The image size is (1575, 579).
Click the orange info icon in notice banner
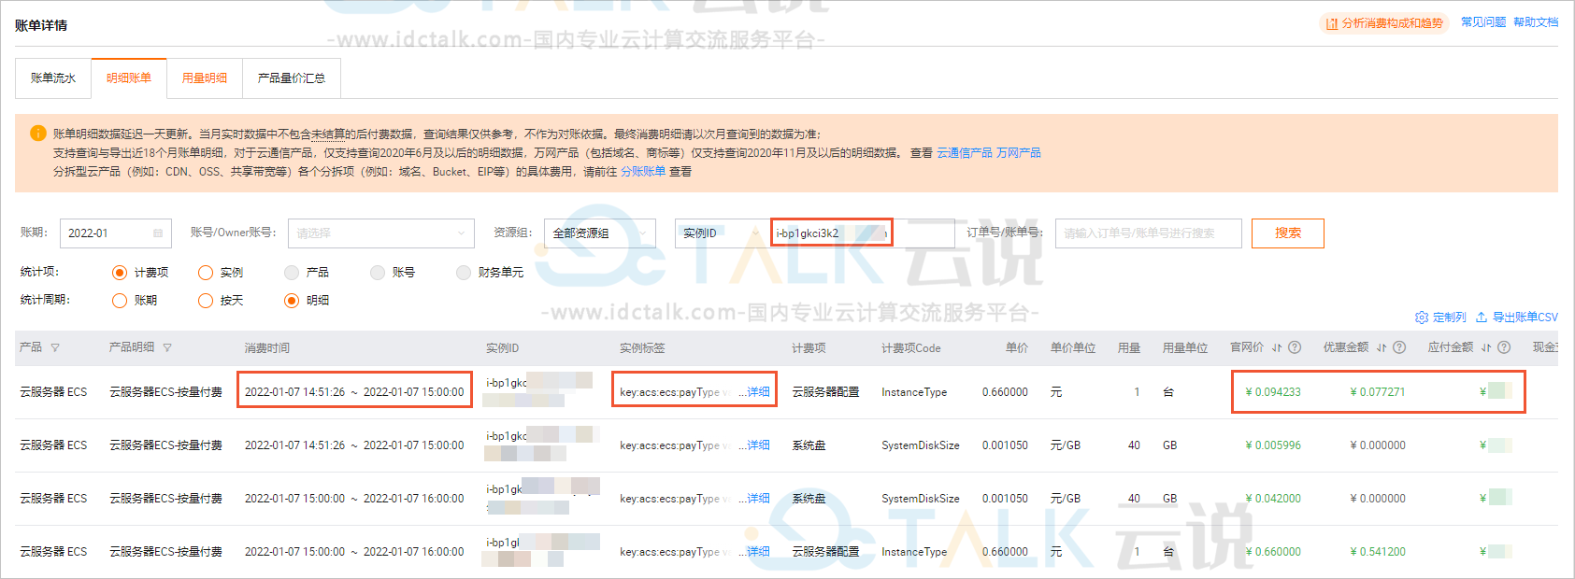(38, 134)
